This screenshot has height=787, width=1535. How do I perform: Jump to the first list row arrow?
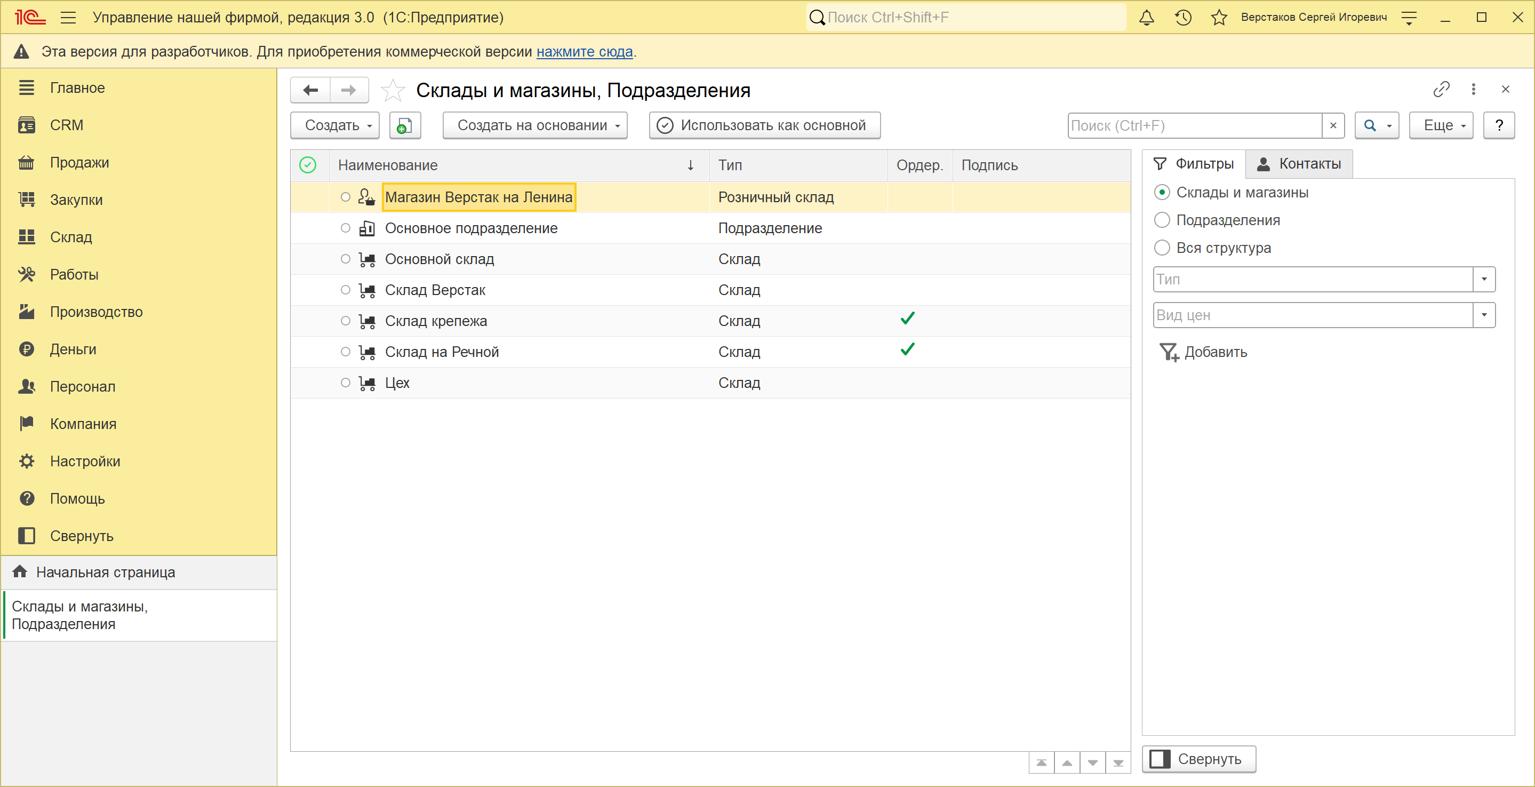point(1041,762)
